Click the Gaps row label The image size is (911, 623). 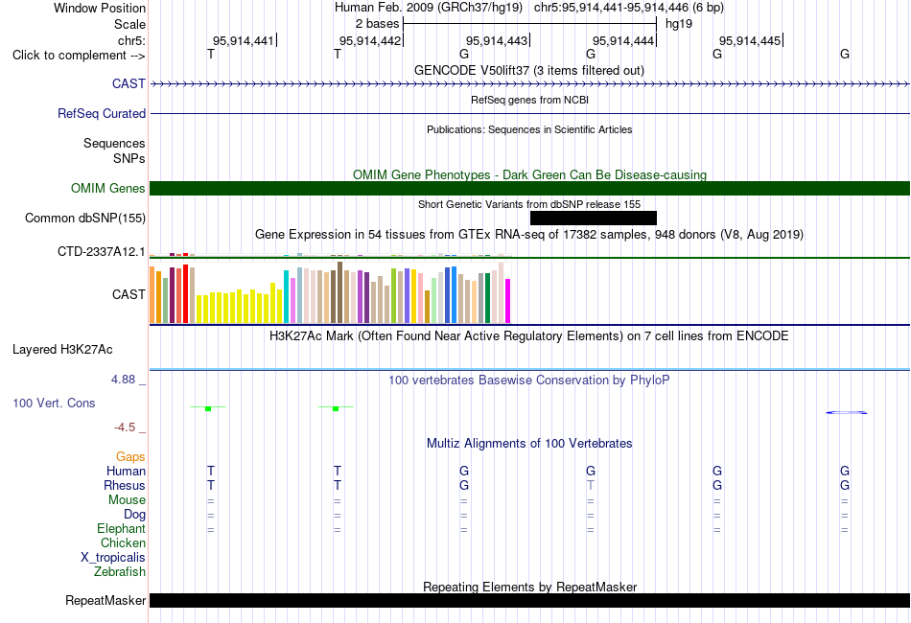[x=130, y=456]
